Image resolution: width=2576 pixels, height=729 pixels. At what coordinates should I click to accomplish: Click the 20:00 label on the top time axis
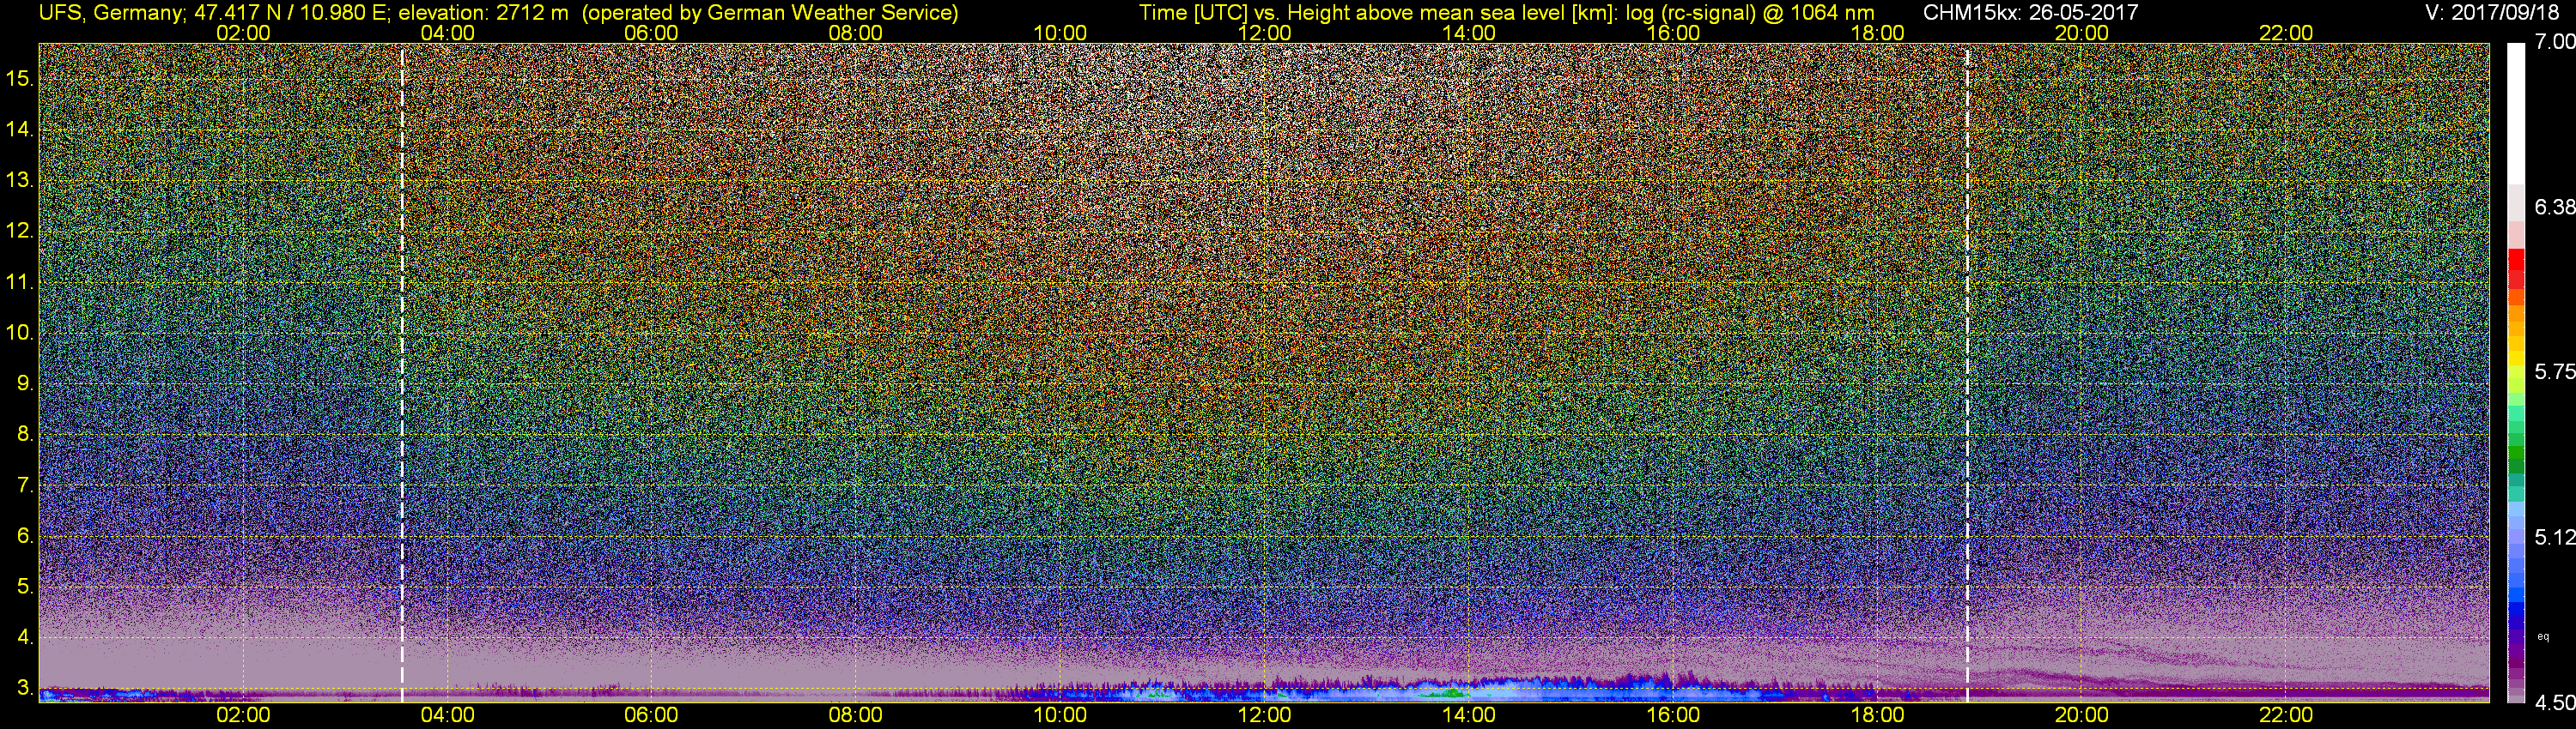2082,33
